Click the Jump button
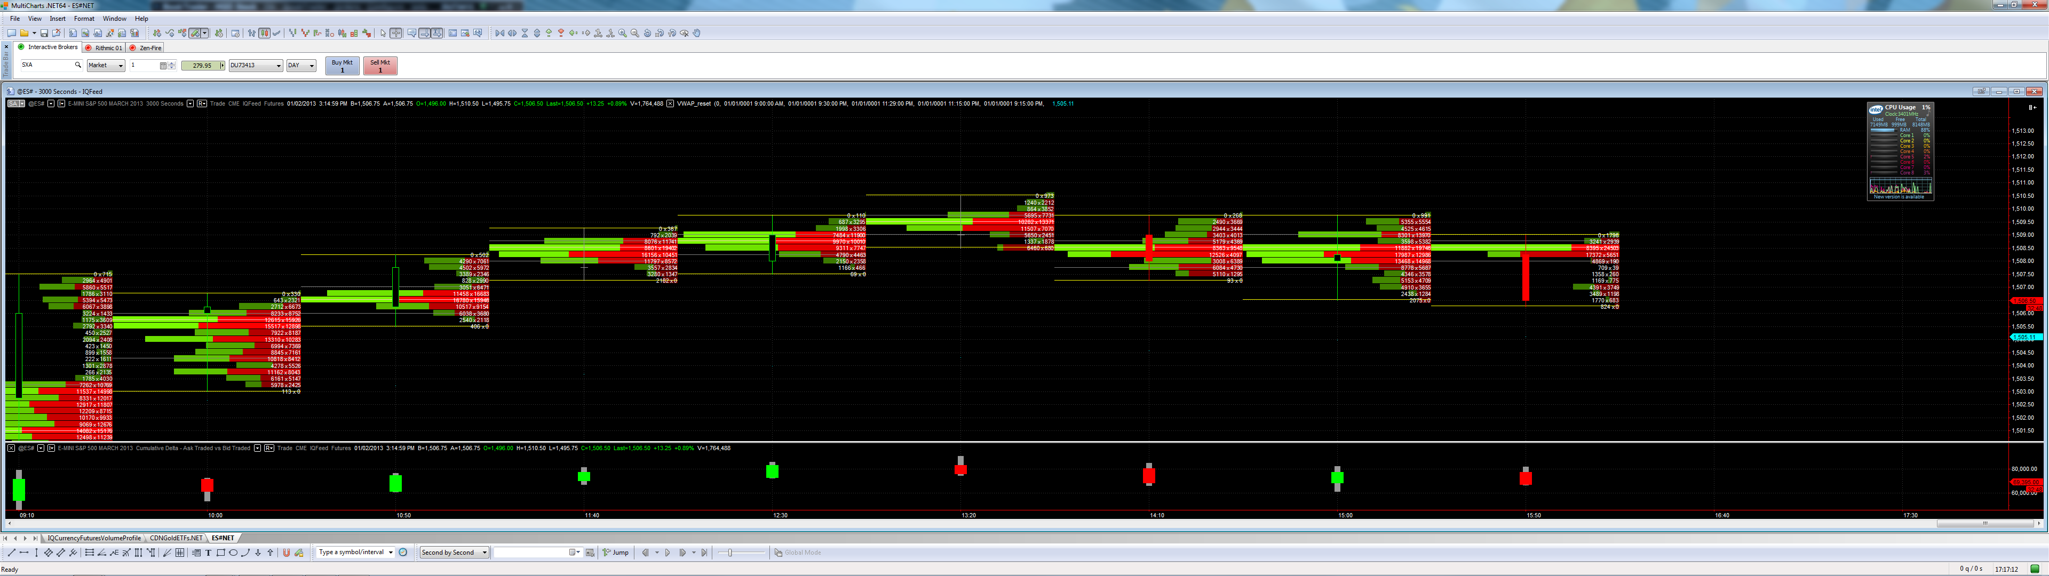This screenshot has height=576, width=2049. tap(616, 553)
